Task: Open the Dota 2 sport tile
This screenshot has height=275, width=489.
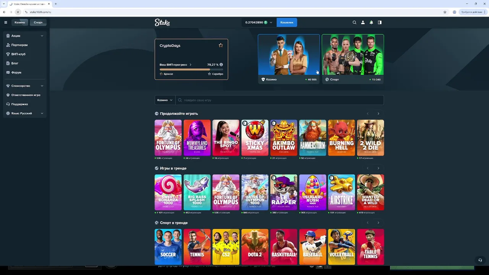Action: click(x=255, y=247)
